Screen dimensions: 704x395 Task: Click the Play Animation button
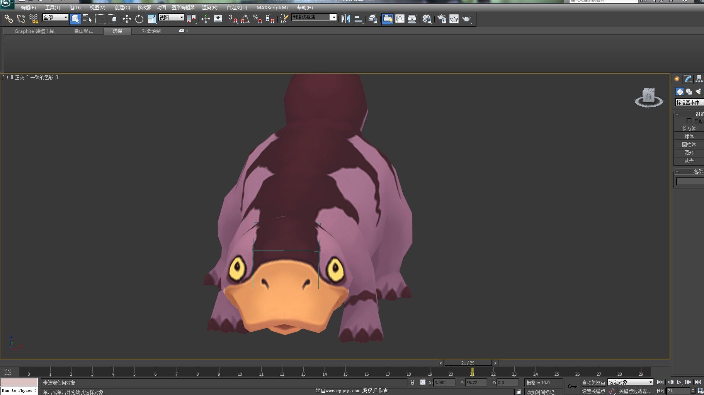[x=679, y=382]
